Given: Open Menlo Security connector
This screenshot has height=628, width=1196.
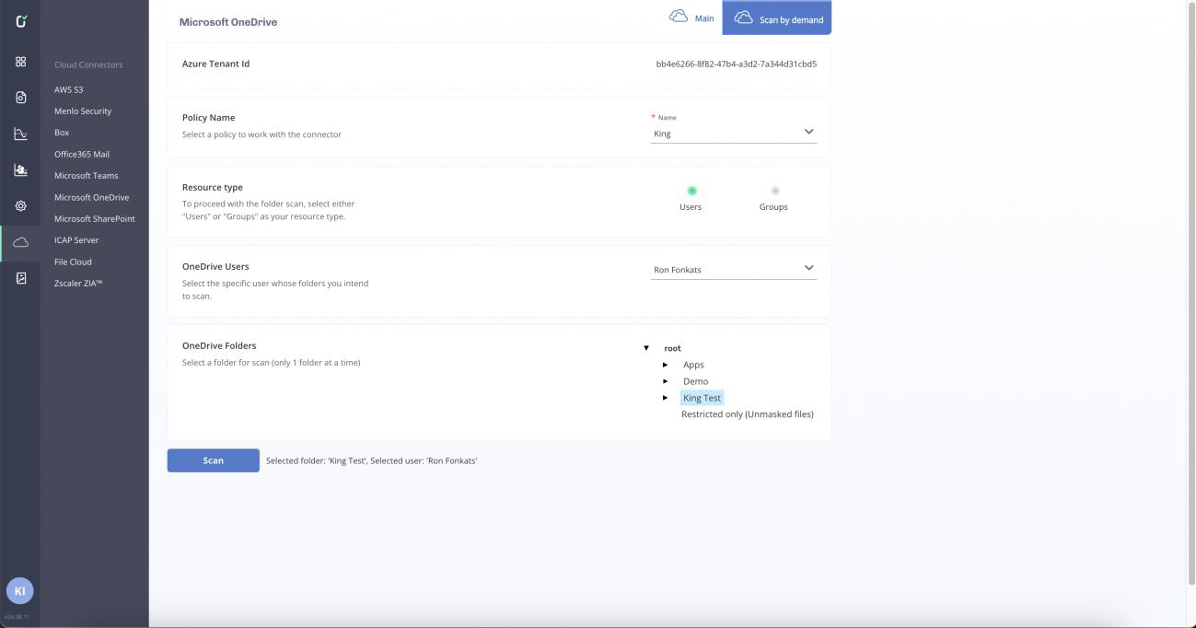Looking at the screenshot, I should [x=83, y=111].
